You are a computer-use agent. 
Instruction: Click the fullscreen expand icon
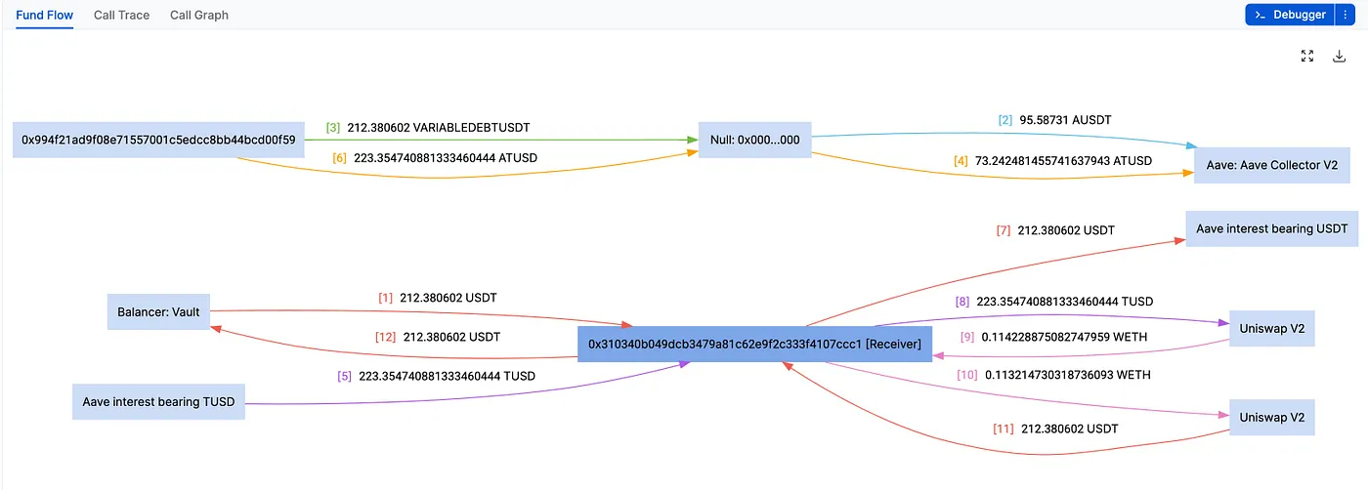click(1306, 56)
